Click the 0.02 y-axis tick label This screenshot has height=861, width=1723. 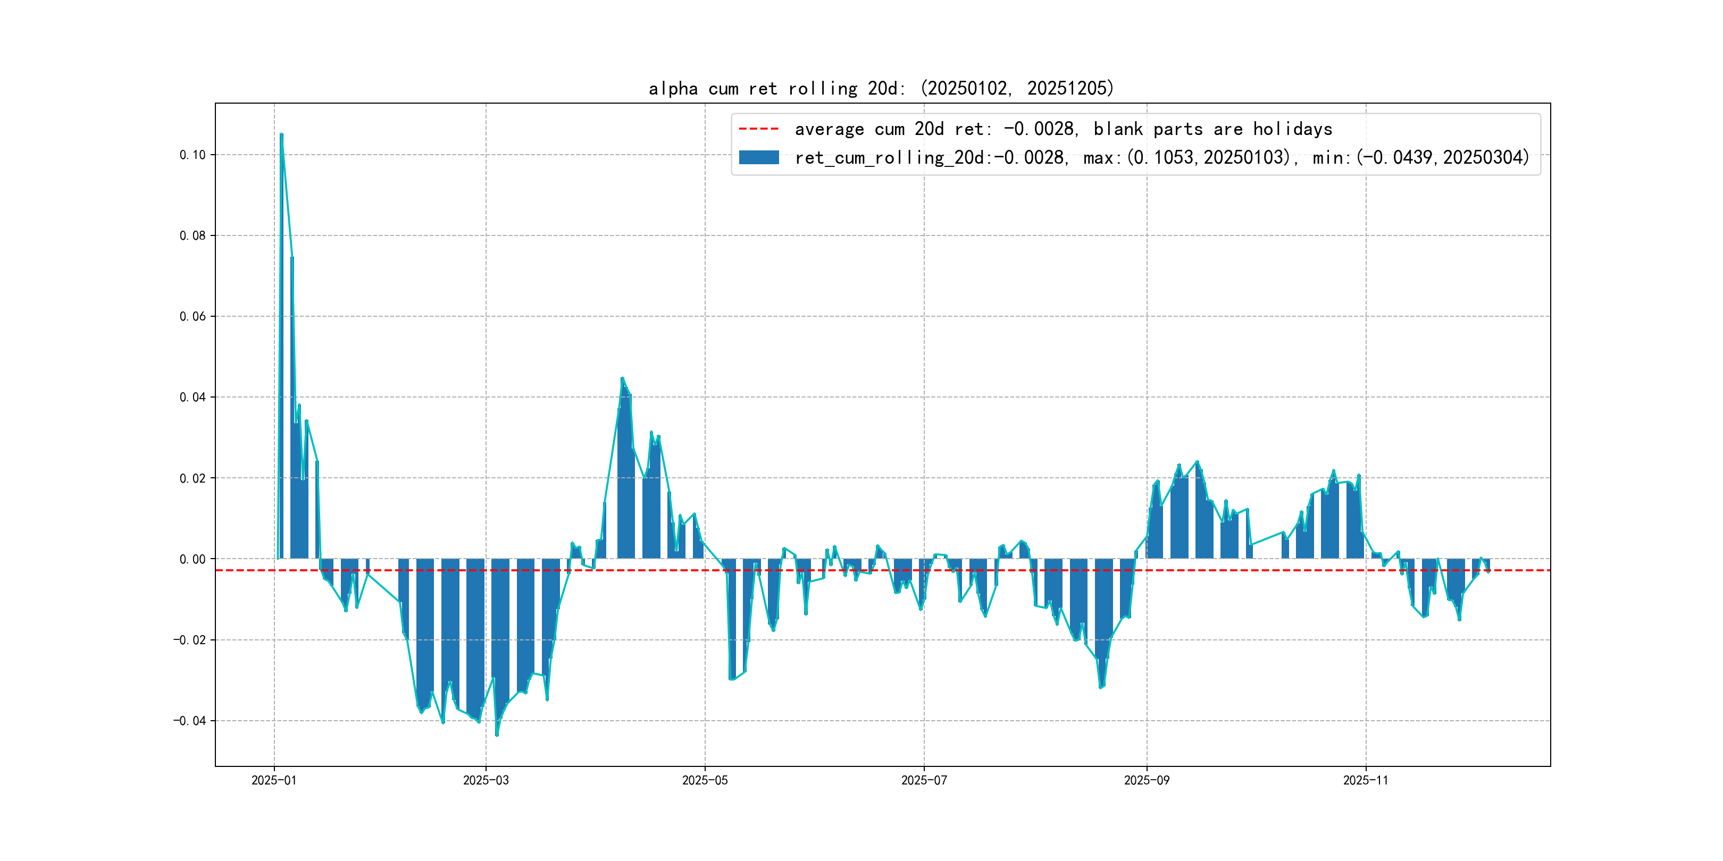(x=193, y=478)
